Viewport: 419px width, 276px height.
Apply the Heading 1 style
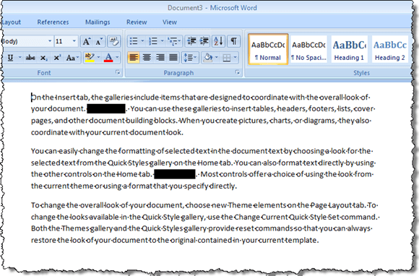(349, 49)
